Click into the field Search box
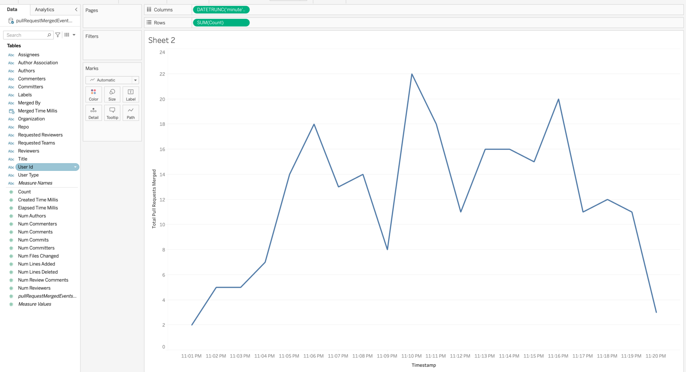 pyautogui.click(x=26, y=35)
